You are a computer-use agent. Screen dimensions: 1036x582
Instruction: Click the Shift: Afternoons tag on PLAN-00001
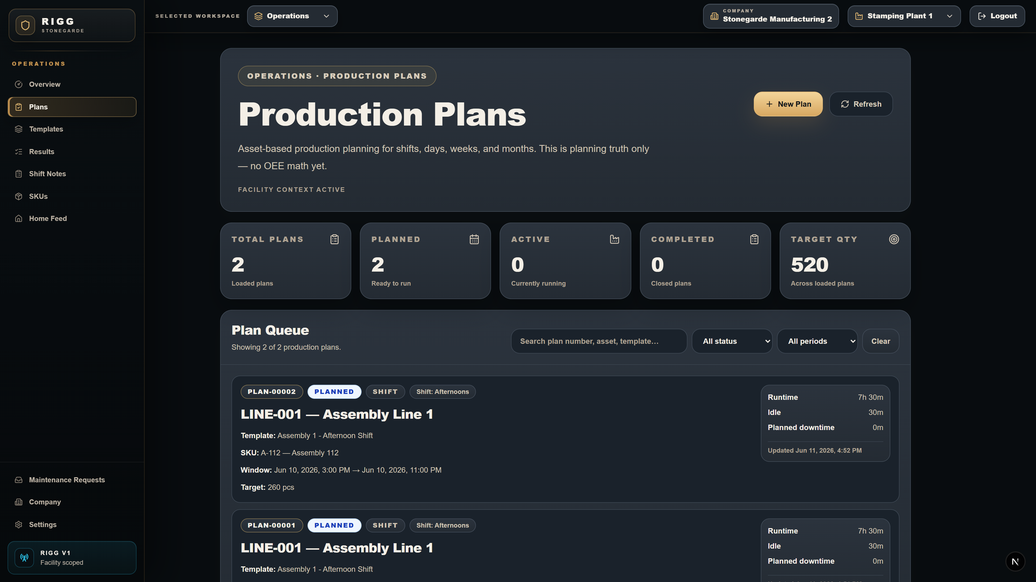[x=442, y=525]
